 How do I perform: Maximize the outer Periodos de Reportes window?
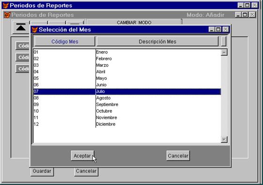247,5
